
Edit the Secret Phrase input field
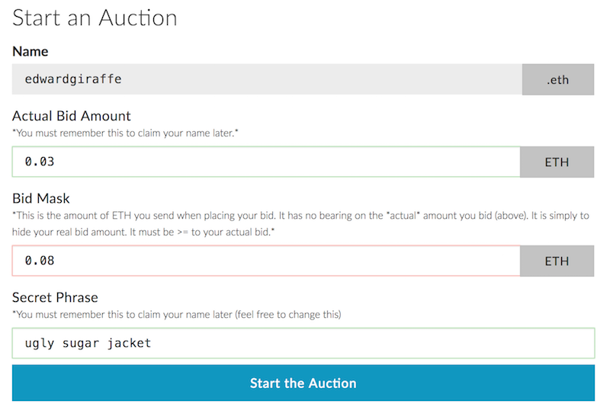(x=303, y=343)
